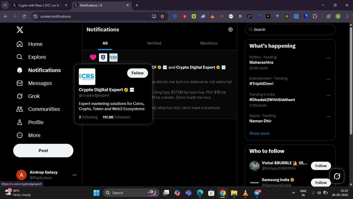Open the green OKX-style grid extension

[194, 17]
